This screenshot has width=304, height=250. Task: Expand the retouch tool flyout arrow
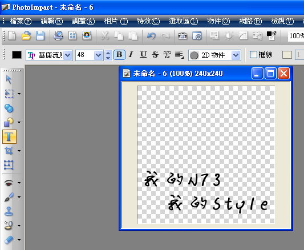click(19, 225)
